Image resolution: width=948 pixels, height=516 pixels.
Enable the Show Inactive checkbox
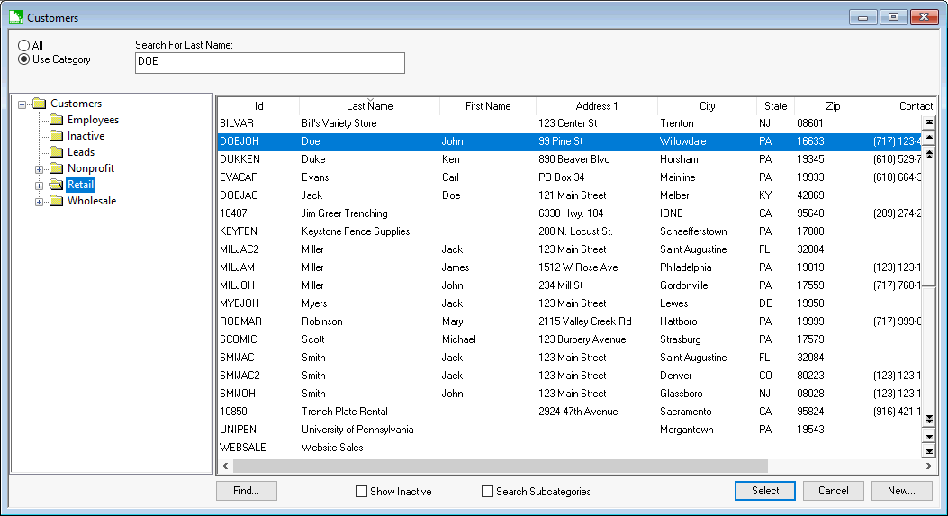(362, 492)
